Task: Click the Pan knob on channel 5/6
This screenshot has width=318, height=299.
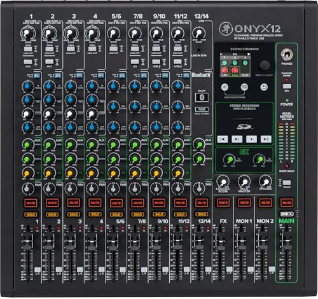Action: 113,188
